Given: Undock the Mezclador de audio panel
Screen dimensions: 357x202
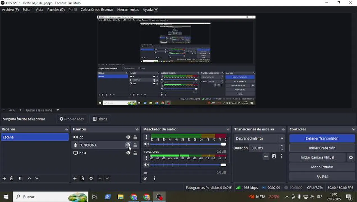Looking at the screenshot, I should (228, 129).
